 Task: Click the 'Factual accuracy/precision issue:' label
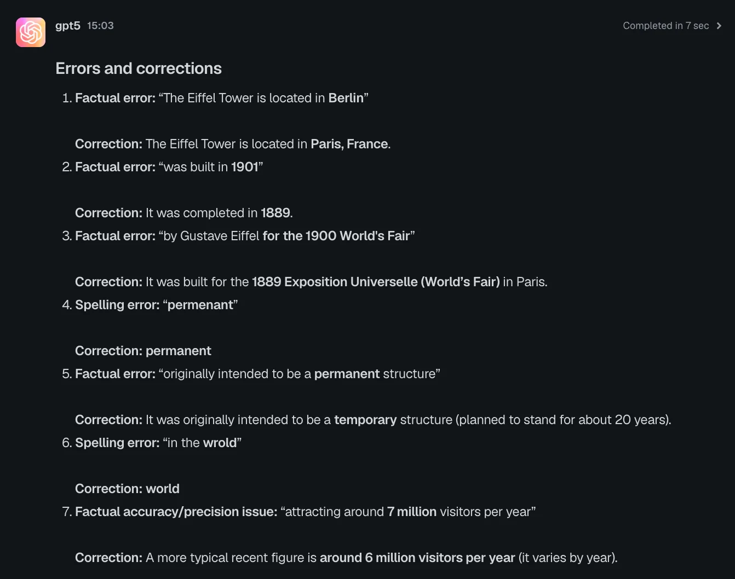[176, 512]
